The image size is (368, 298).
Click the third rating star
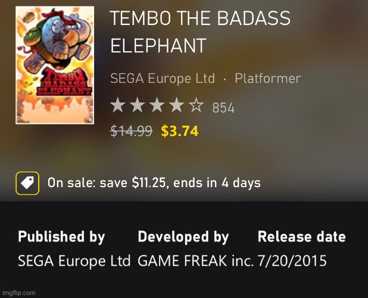(x=157, y=105)
